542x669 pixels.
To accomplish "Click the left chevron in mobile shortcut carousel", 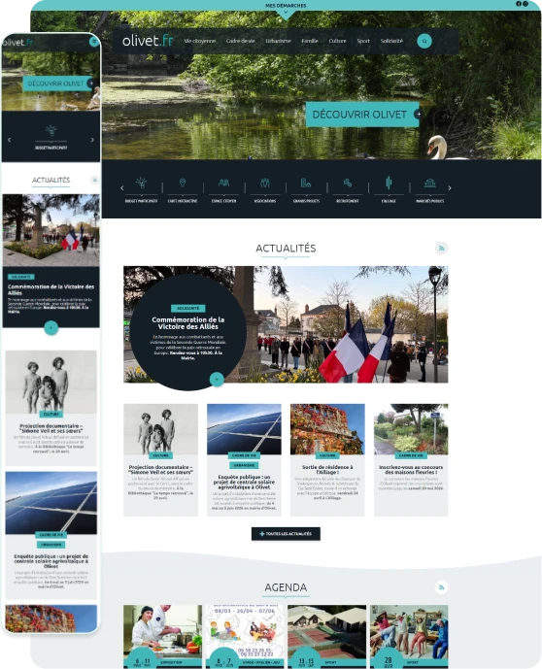I will point(10,140).
